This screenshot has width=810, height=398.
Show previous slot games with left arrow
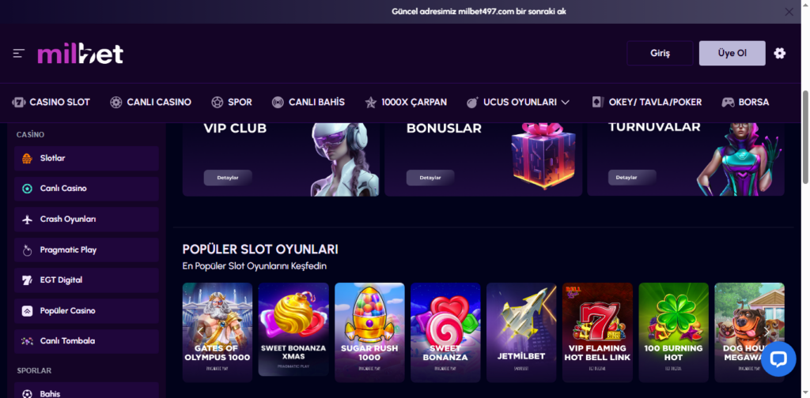pos(200,331)
